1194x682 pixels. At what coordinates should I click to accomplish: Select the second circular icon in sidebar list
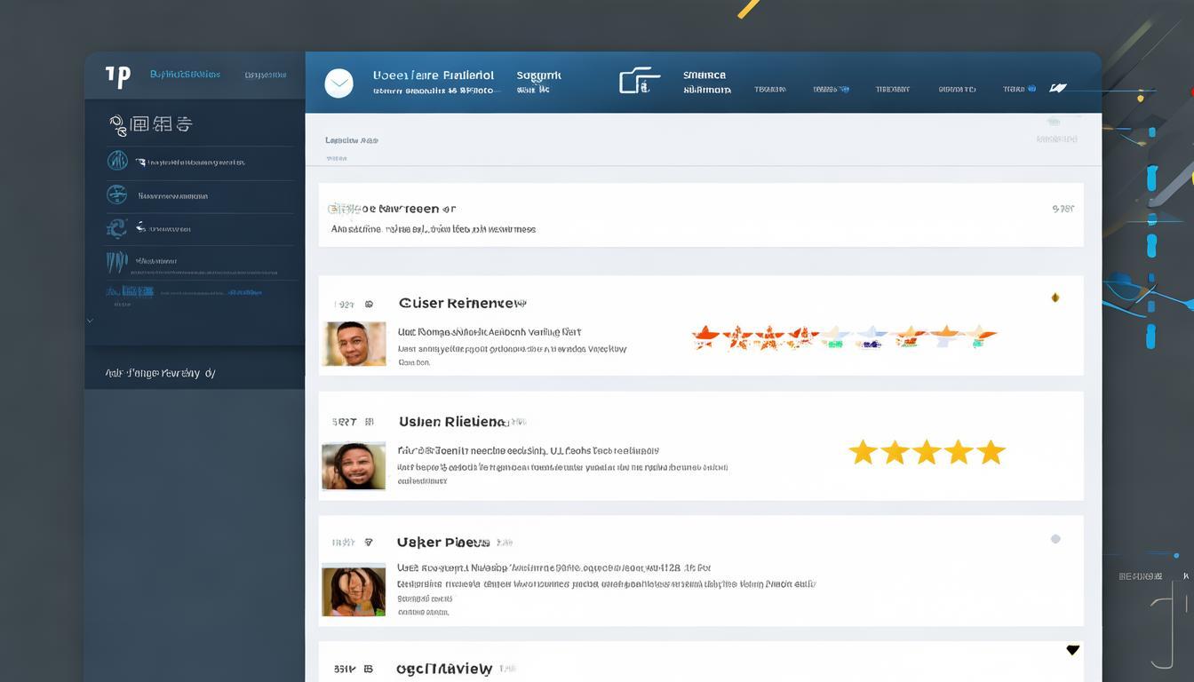point(116,194)
